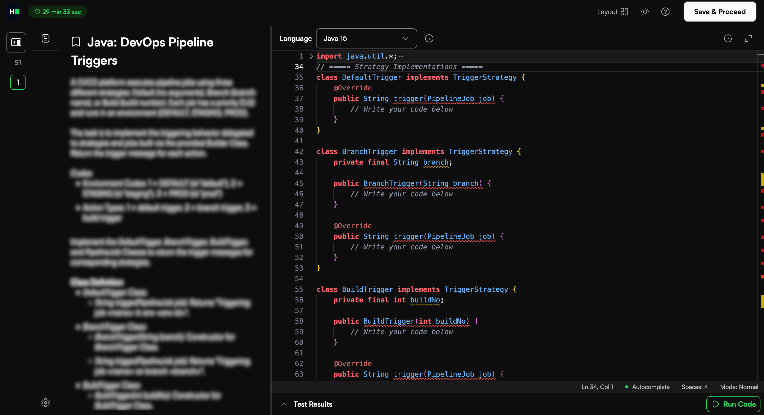Open the problem description document icon
Screen dimensions: 764x415
pos(45,39)
